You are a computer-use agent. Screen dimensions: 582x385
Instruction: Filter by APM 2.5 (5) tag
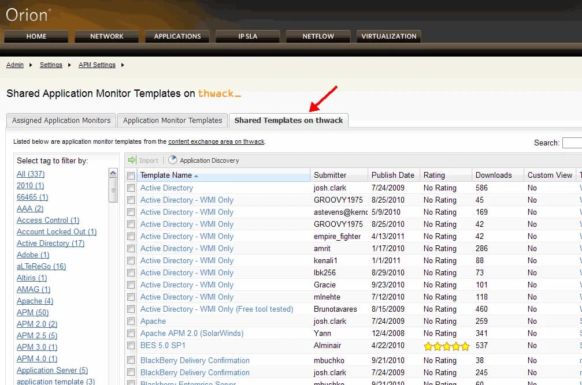click(x=37, y=335)
